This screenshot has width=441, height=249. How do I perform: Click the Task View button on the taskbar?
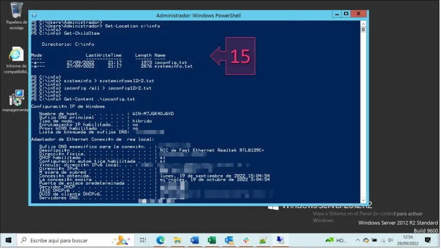[143, 240]
